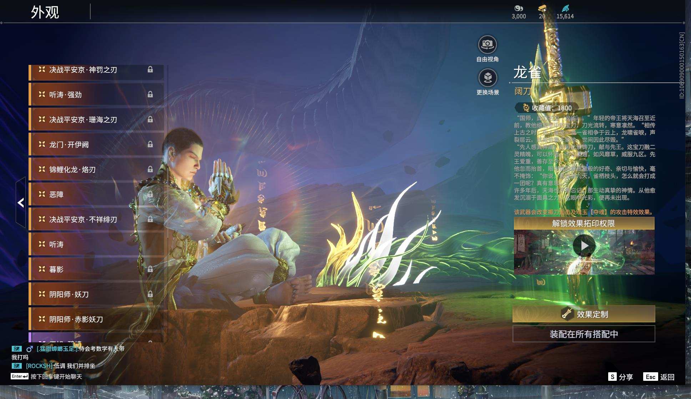
Task: Click the Esc 返回 back button
Action: point(659,377)
